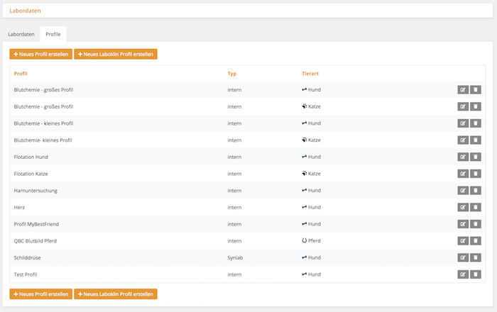Screen dimensions: 497x312
Task: Click bottom Neues Laboklin Profil erstellen button
Action: click(116, 294)
